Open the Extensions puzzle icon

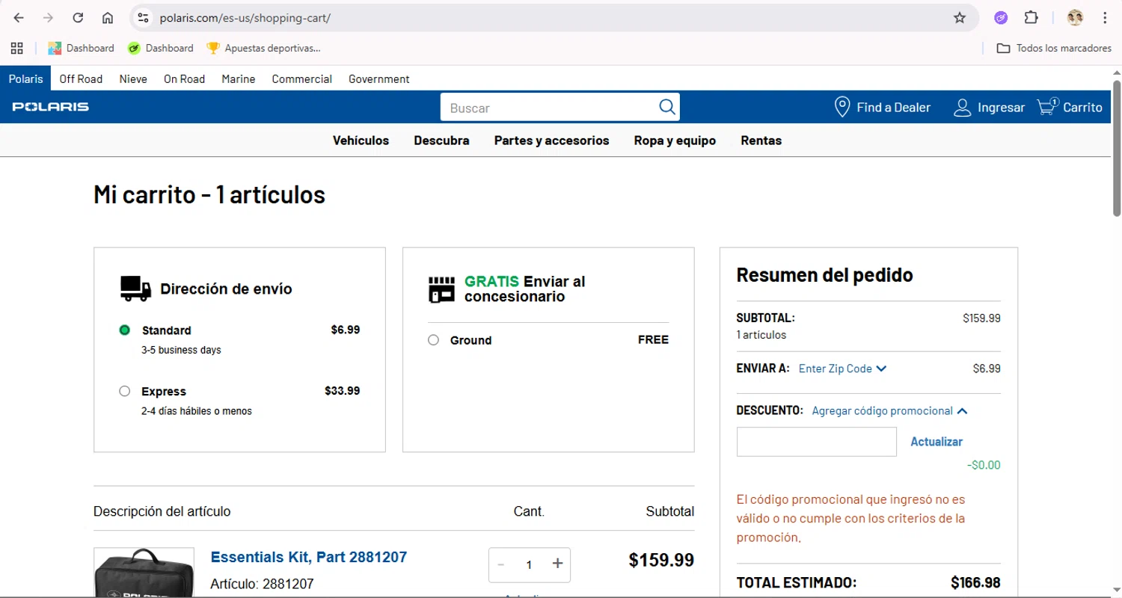tap(1031, 18)
